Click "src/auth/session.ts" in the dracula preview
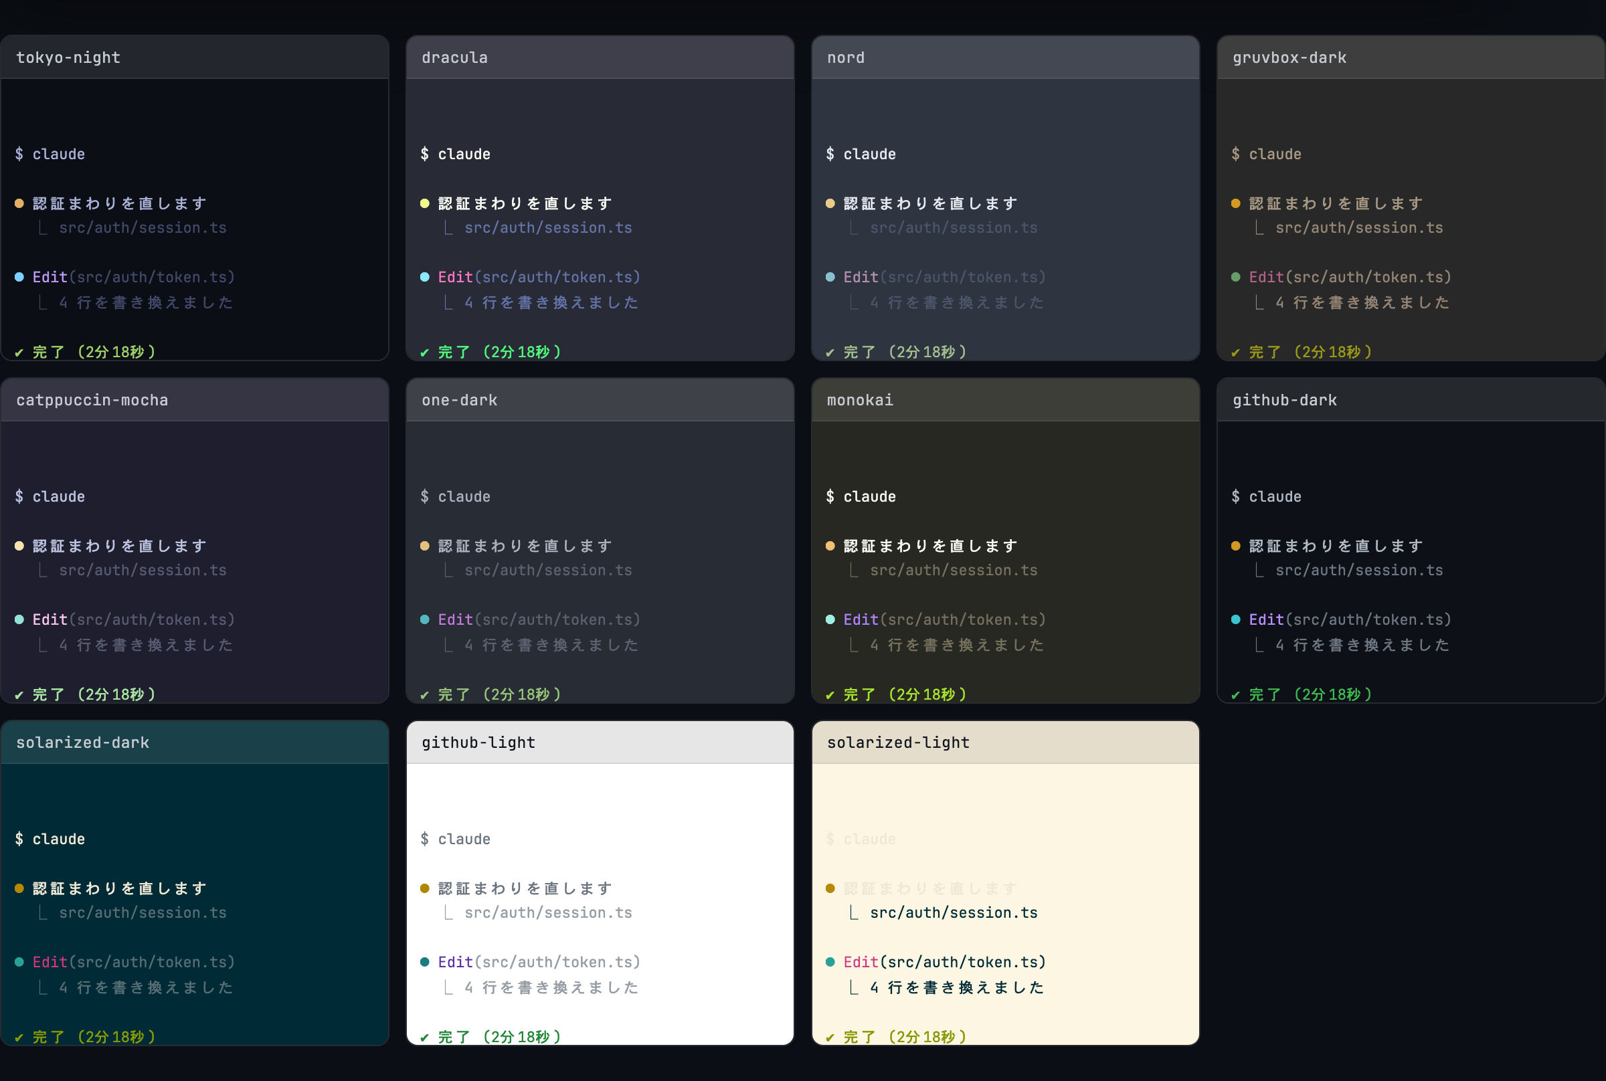 (548, 227)
